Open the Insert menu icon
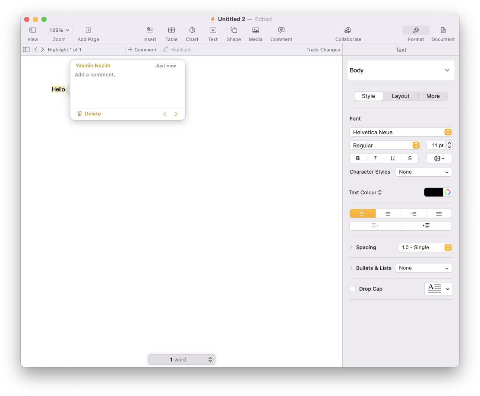Image resolution: width=480 pixels, height=396 pixels. coord(150,31)
